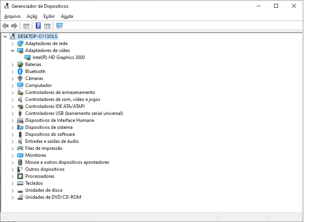Screen dimensions: 318x222
Task: Open the Exibir menu
Action: point(49,16)
